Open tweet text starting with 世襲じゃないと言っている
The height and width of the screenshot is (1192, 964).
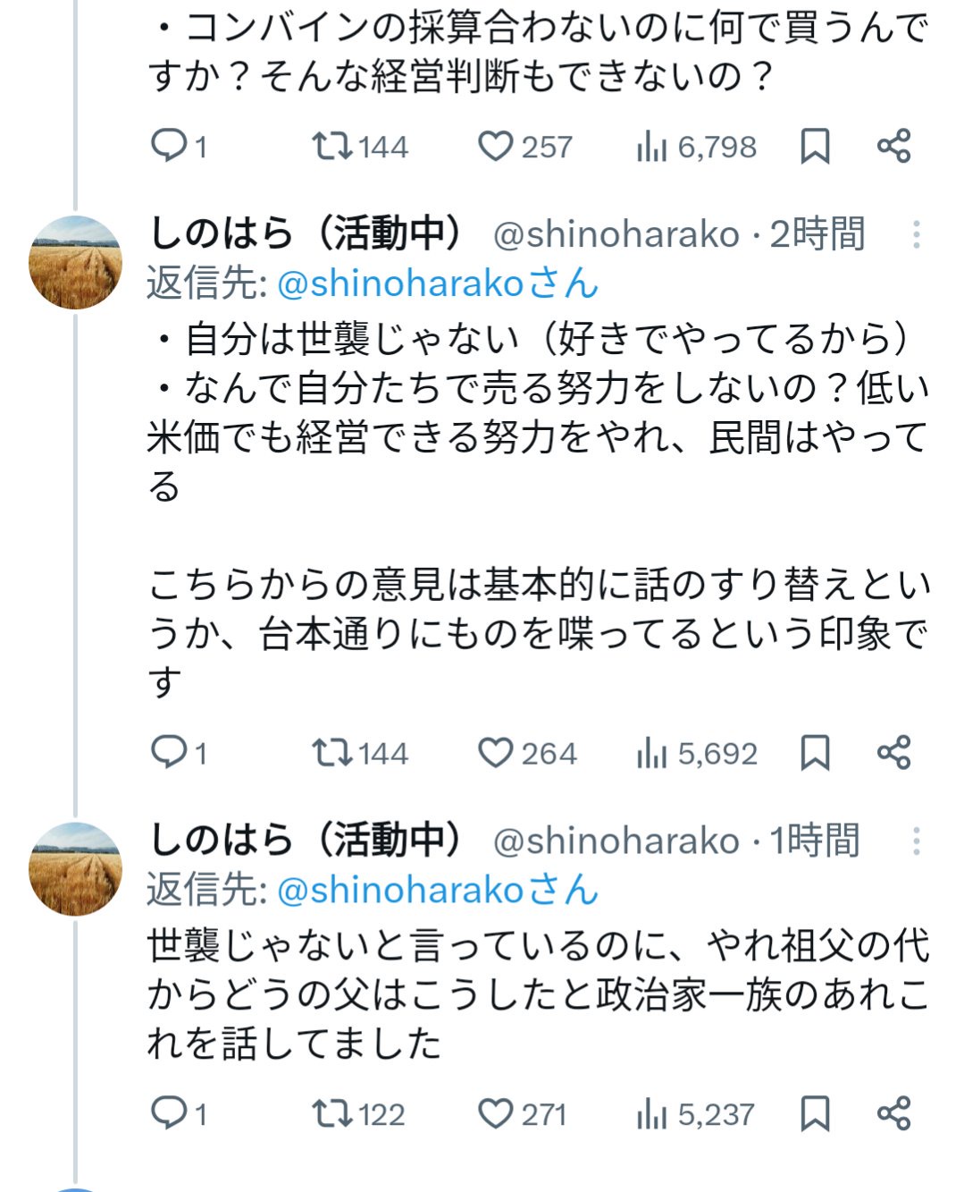click(538, 994)
